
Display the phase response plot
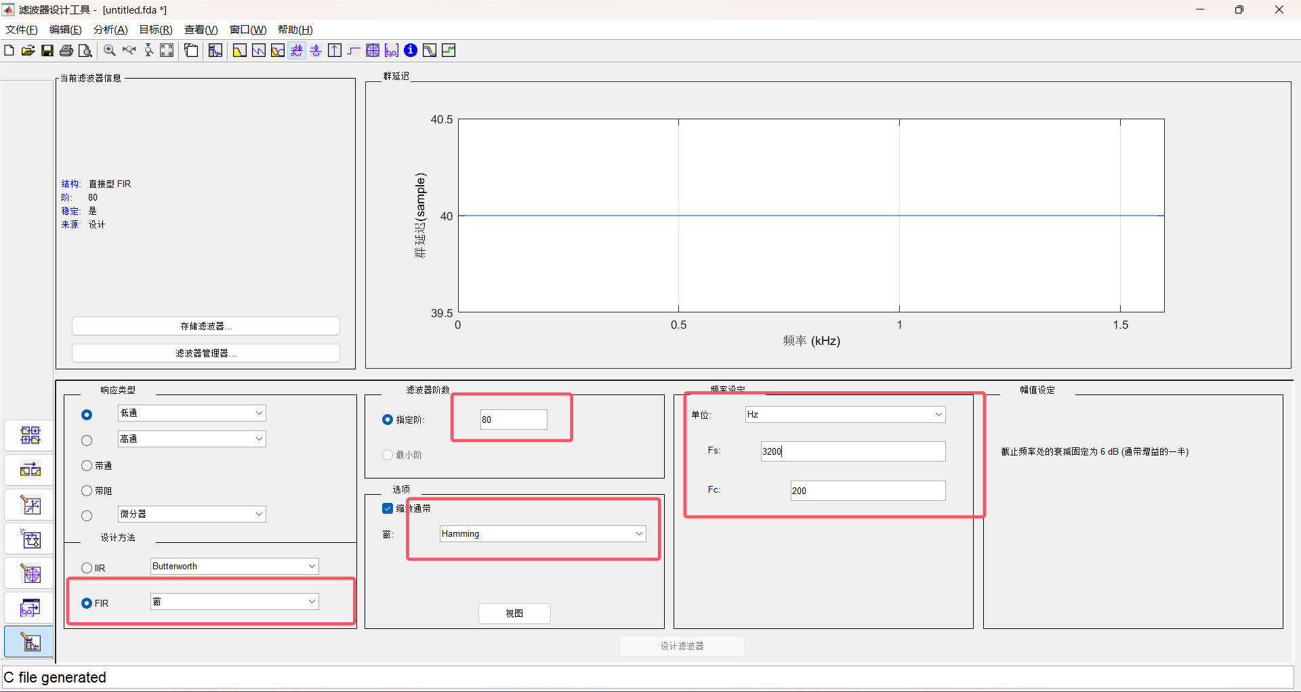pyautogui.click(x=259, y=50)
